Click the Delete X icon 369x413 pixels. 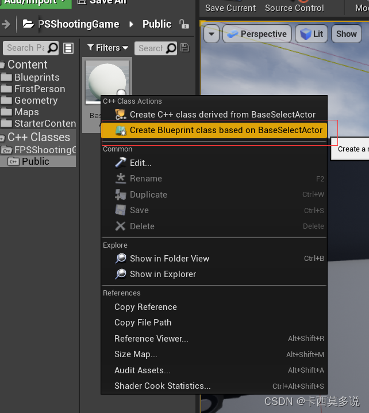pyautogui.click(x=120, y=226)
